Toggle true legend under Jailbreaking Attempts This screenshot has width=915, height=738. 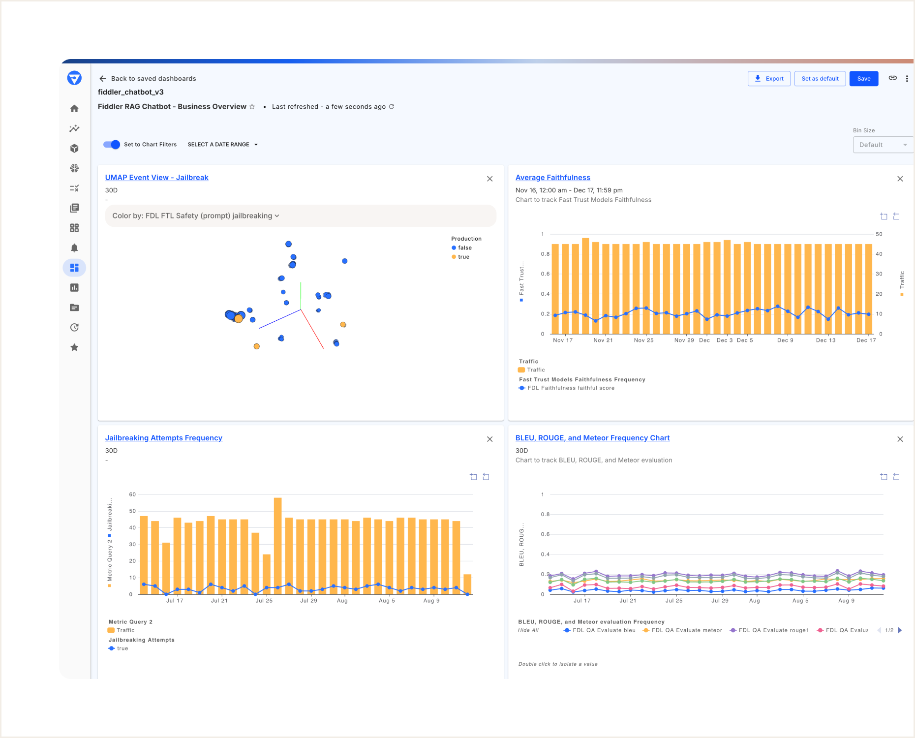tap(118, 648)
